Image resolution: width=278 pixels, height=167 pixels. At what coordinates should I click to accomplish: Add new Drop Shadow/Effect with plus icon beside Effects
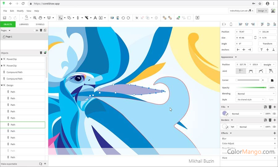click(x=275, y=133)
